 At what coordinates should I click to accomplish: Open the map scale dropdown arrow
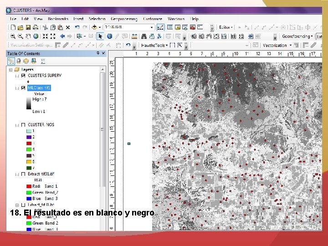tap(152, 27)
